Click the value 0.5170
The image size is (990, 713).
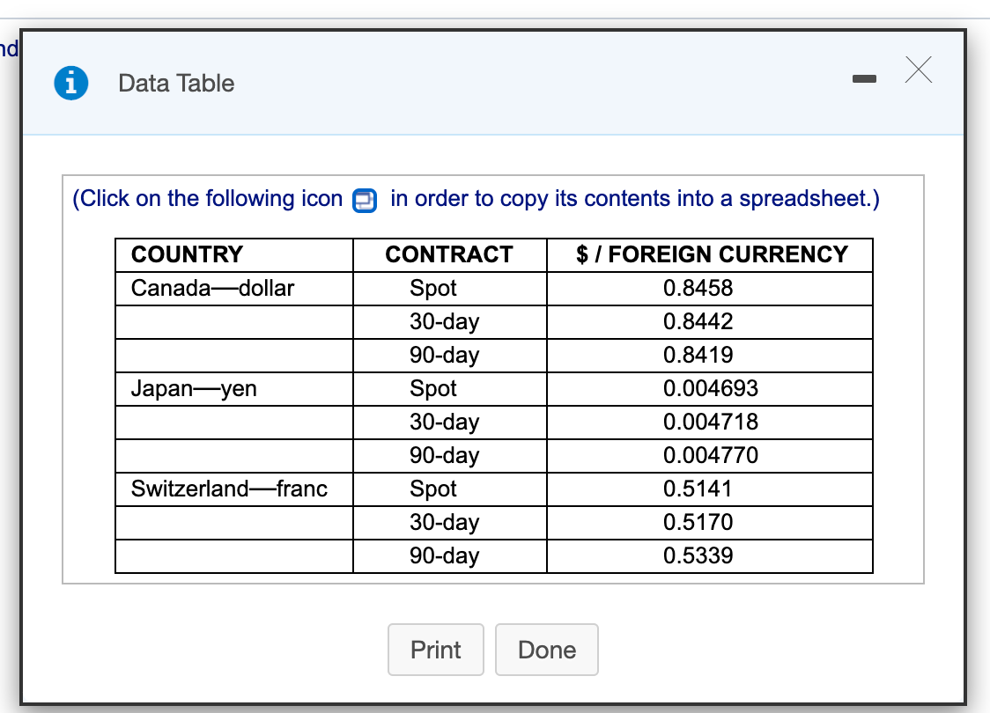click(698, 523)
